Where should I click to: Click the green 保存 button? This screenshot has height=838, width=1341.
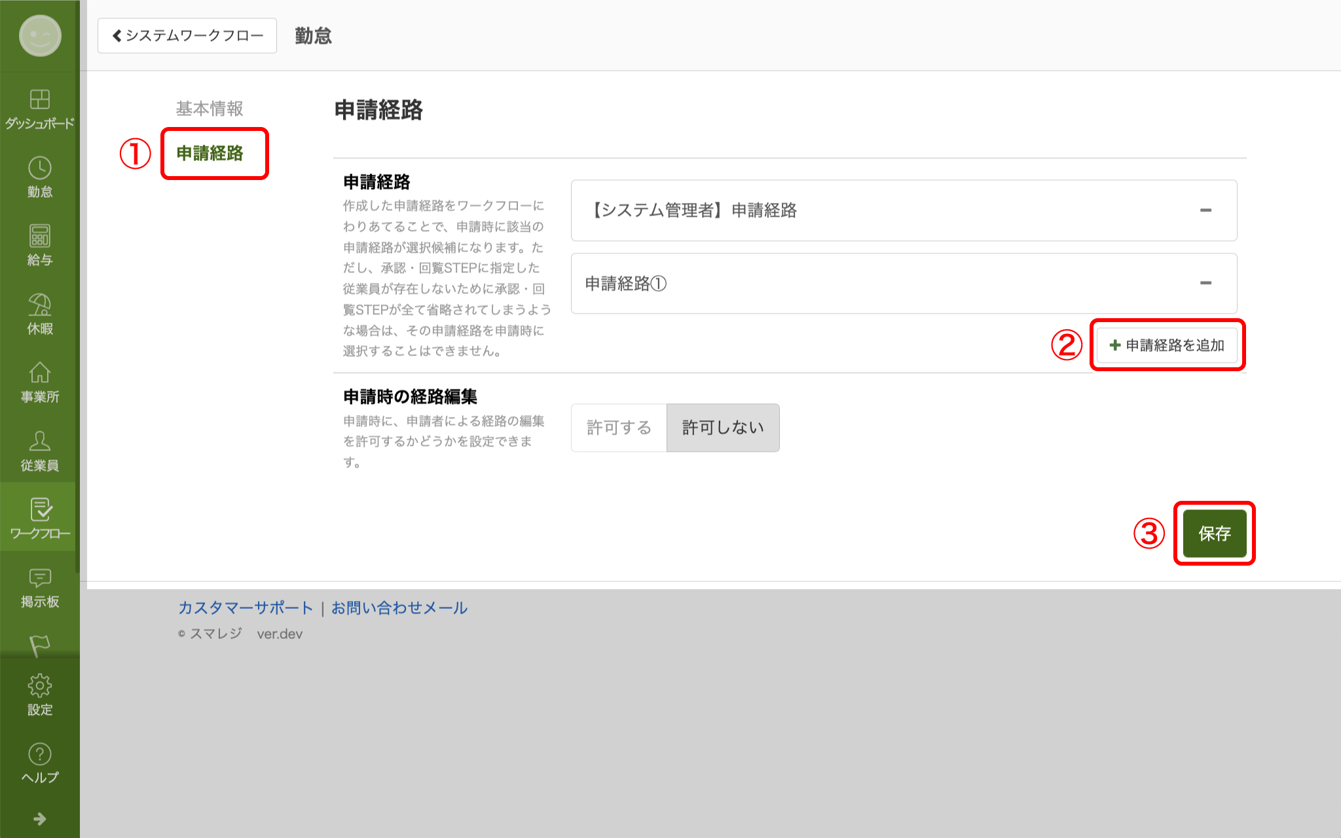tap(1214, 534)
